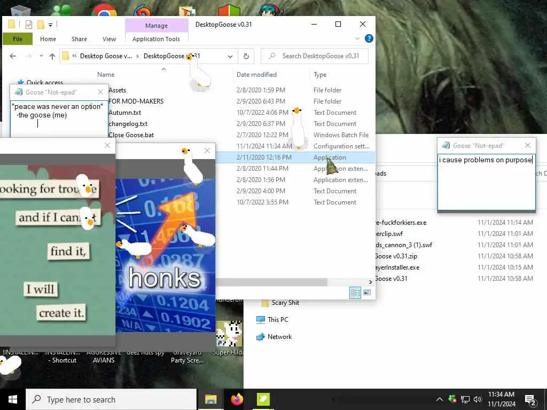Open File Explorer from the taskbar
Screen dimensions: 547x410
click(210, 399)
